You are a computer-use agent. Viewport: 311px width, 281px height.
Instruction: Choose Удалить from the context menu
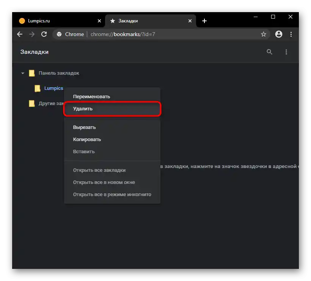[112, 109]
